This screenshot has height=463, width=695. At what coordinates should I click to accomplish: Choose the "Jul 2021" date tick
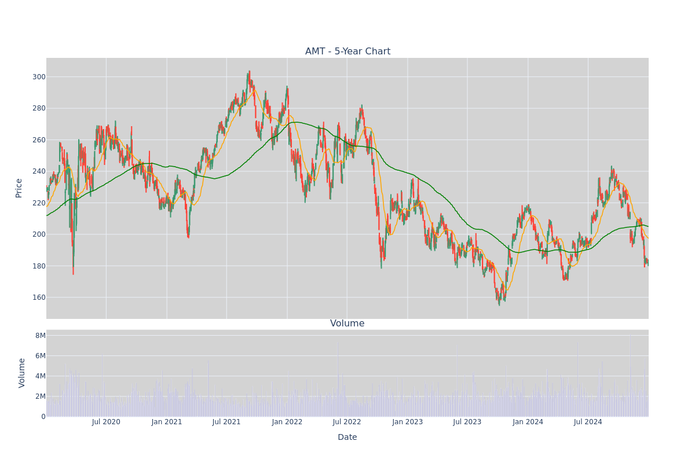pos(226,422)
